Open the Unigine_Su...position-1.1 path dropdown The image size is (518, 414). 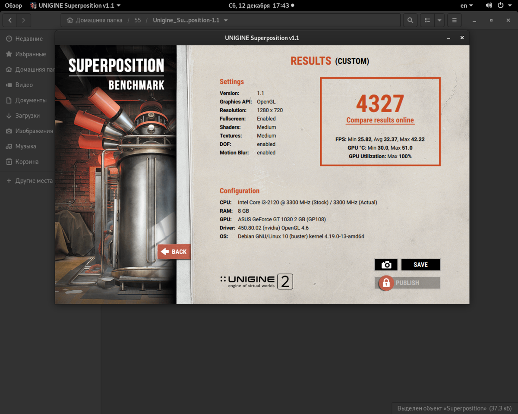pyautogui.click(x=190, y=20)
